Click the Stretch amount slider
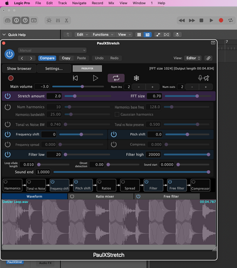This screenshot has width=237, height=268. [88, 96]
